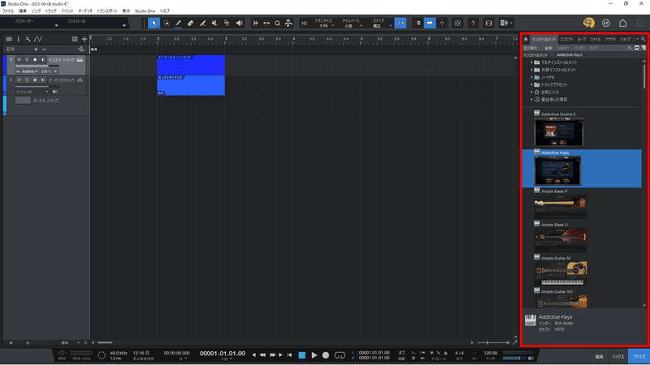
Task: Toggle the snap button in toolbar
Action: click(401, 24)
